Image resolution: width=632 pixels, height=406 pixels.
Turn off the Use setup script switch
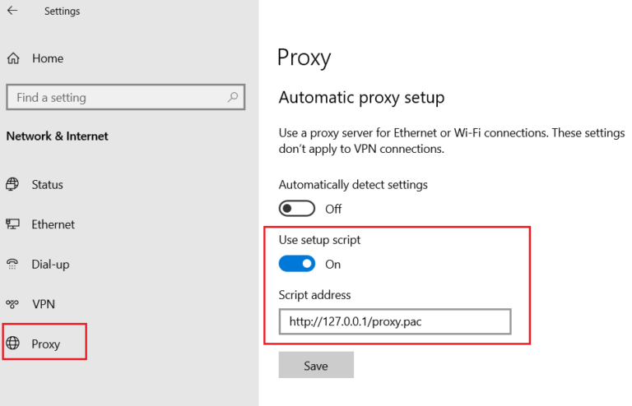tap(296, 264)
